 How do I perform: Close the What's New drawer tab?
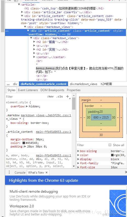[x=47, y=172]
